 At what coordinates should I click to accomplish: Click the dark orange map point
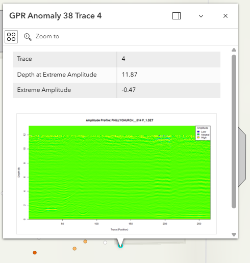(35, 252)
